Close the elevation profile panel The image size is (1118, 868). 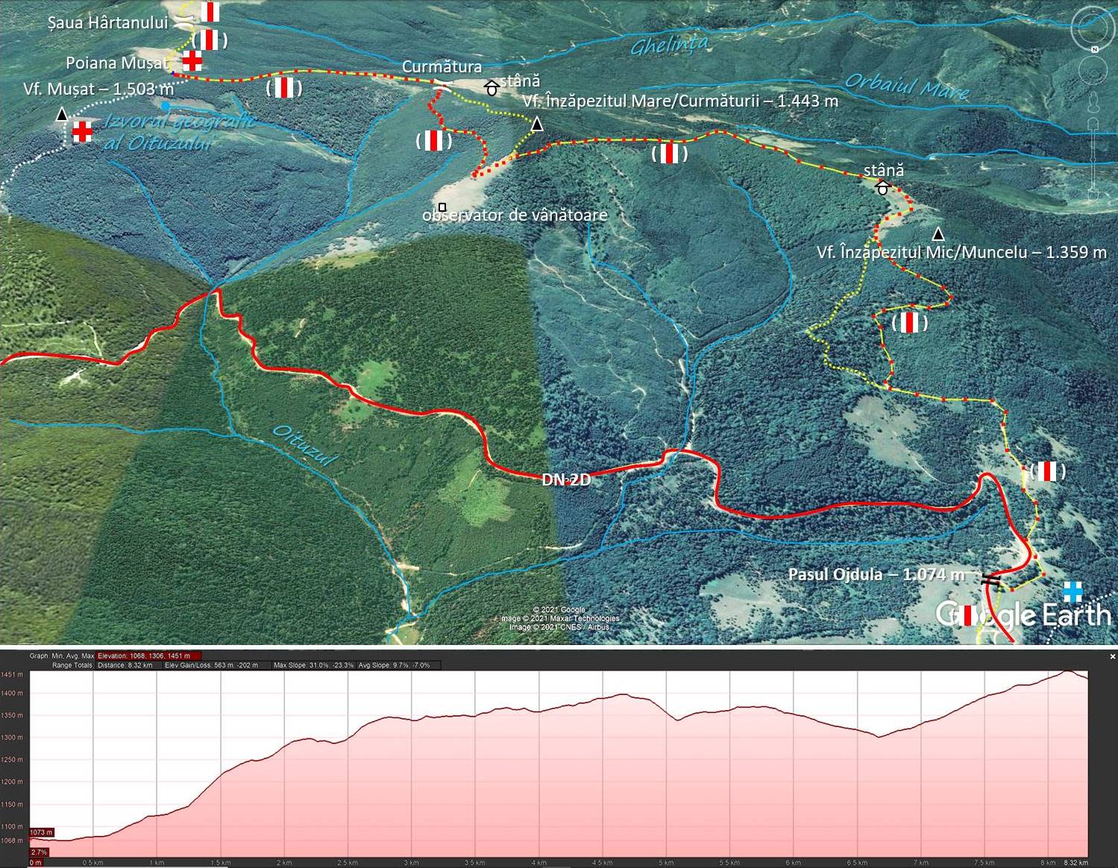click(x=1112, y=656)
